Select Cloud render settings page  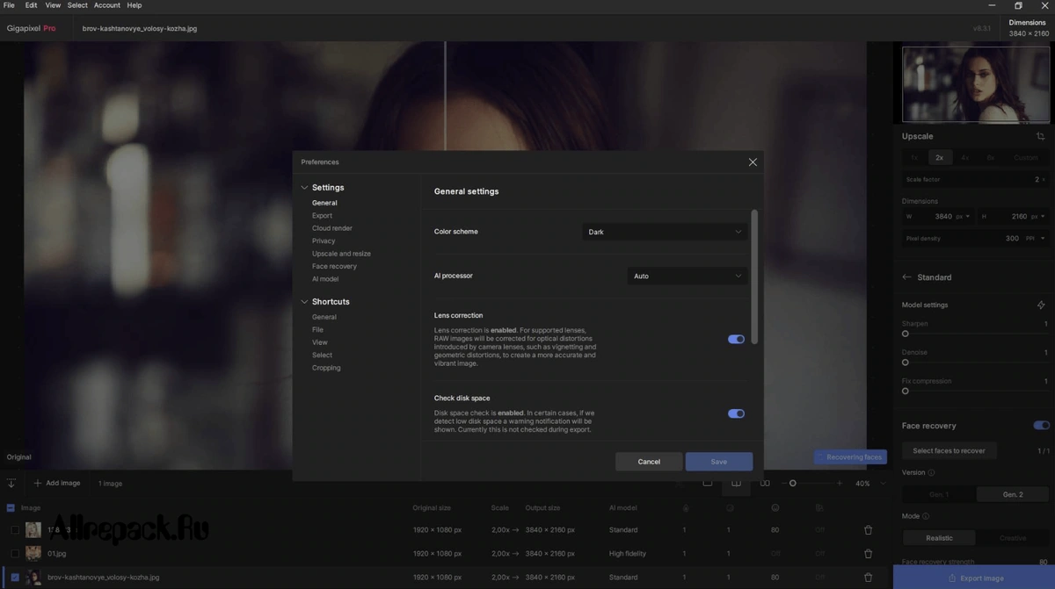[332, 228]
